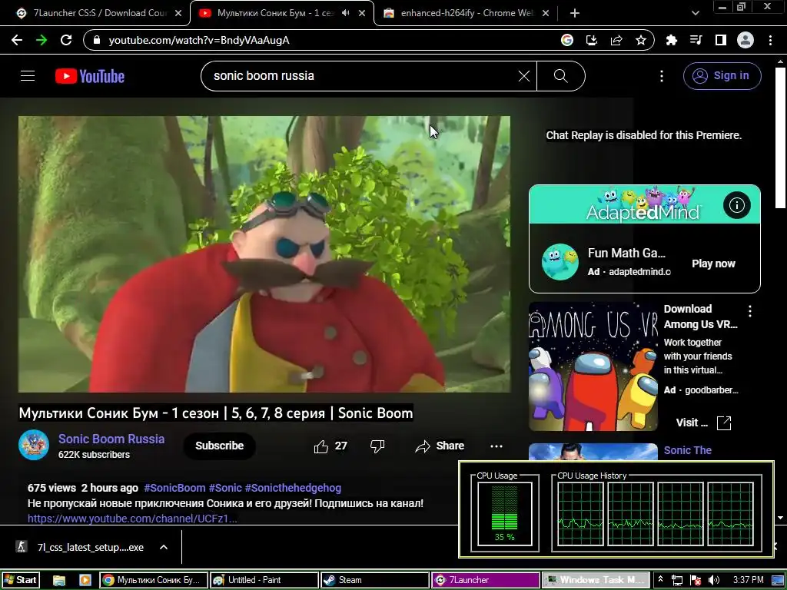Expand the 7l_css_latest_setup download options
Image resolution: width=787 pixels, height=590 pixels.
pos(164,547)
